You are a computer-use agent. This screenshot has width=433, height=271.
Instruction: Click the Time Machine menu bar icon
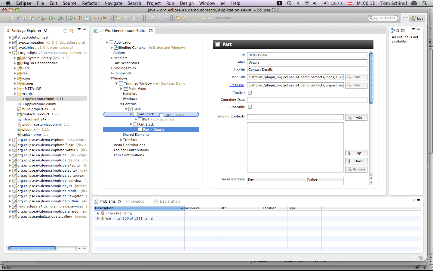[x=289, y=3]
